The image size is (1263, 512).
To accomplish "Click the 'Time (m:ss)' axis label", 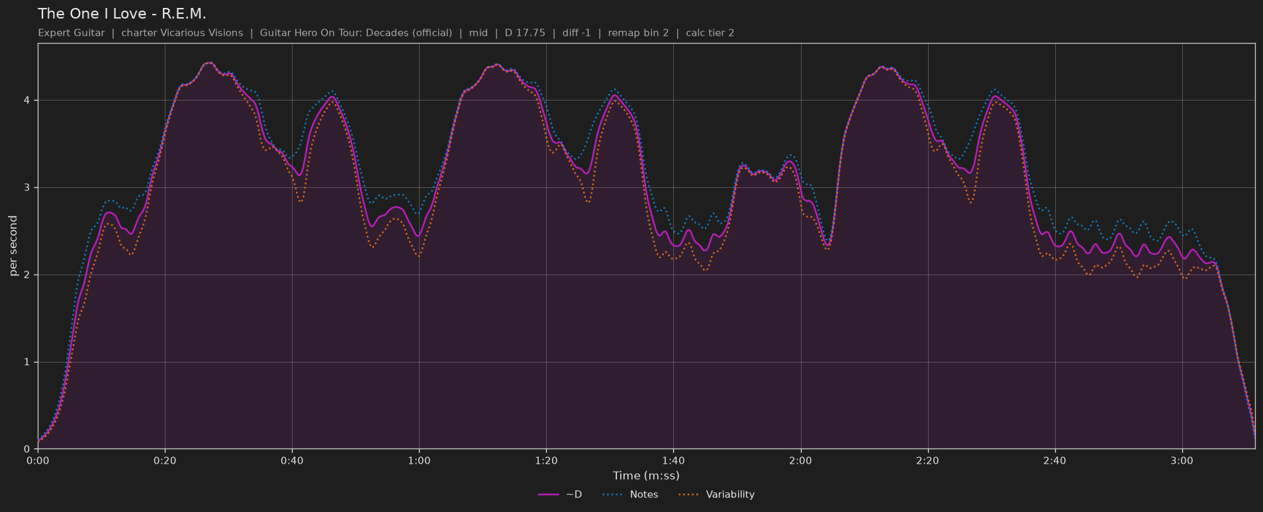I will pos(646,476).
